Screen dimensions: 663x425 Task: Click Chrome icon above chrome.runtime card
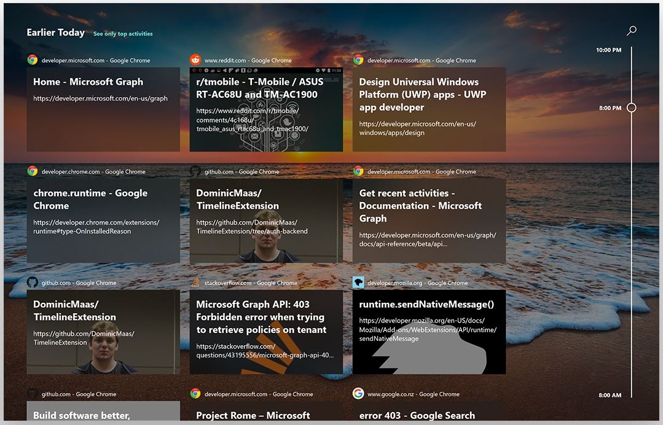tap(32, 171)
